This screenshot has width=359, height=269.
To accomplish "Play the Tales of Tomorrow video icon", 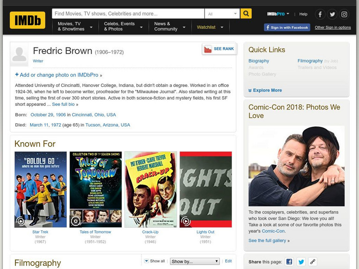I will [75, 221].
